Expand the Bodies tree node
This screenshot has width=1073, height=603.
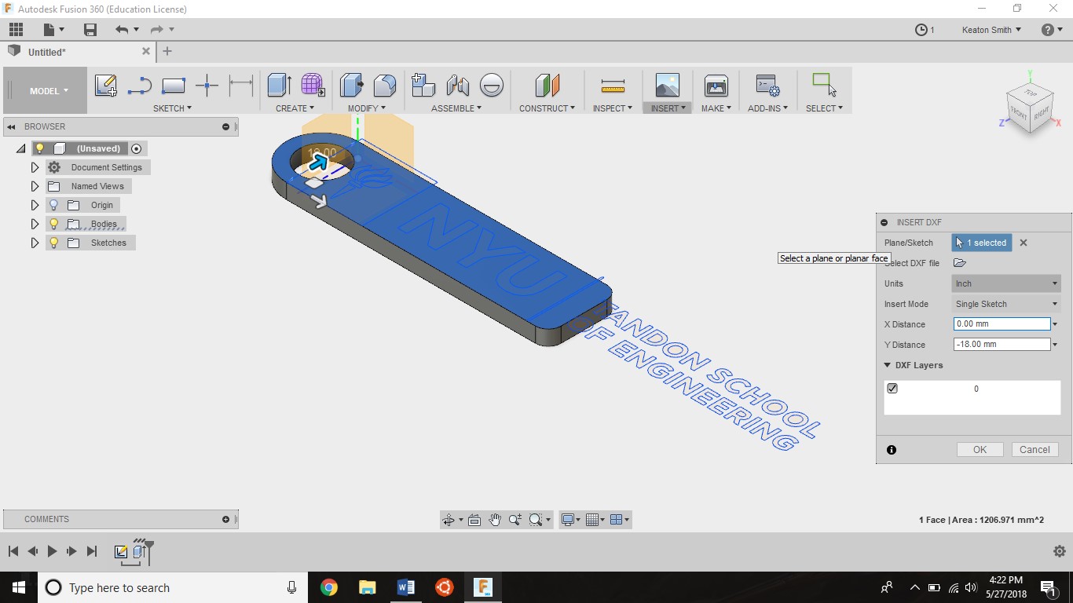(35, 224)
